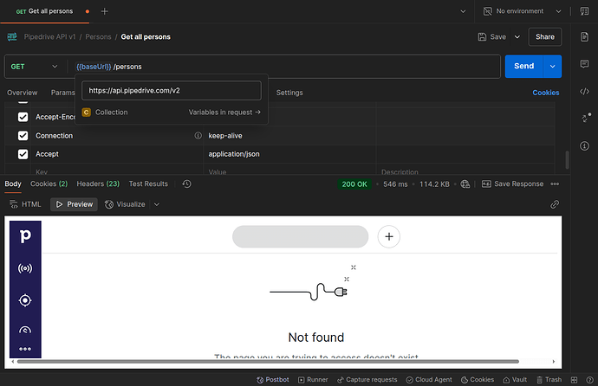Click the info icon on Connection row

(198, 136)
